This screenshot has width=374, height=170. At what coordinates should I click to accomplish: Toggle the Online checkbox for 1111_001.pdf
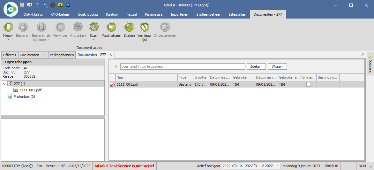tap(309, 84)
